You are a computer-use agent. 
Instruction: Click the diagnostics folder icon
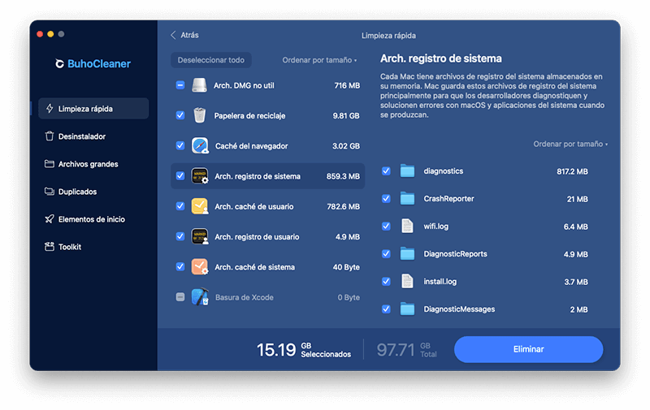[x=407, y=171]
